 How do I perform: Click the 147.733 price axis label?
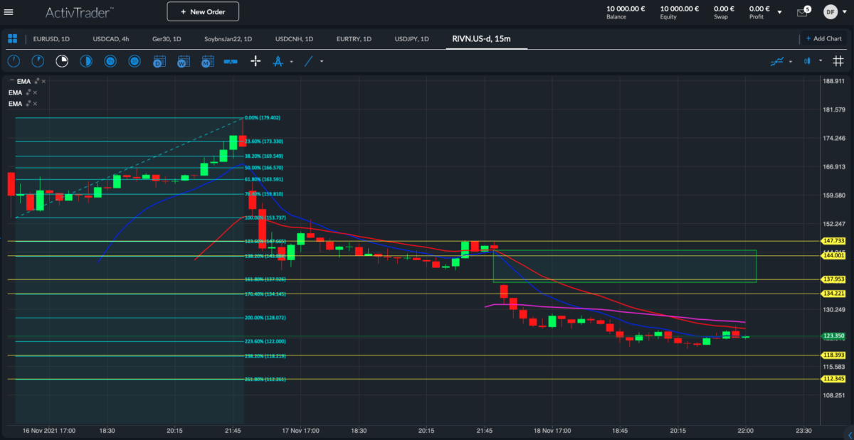[x=832, y=241]
